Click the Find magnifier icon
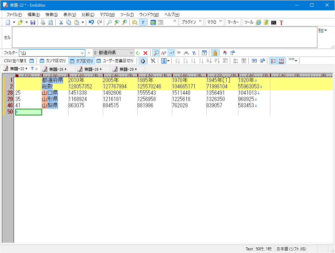Screen dimensions: 335x253 109,22
